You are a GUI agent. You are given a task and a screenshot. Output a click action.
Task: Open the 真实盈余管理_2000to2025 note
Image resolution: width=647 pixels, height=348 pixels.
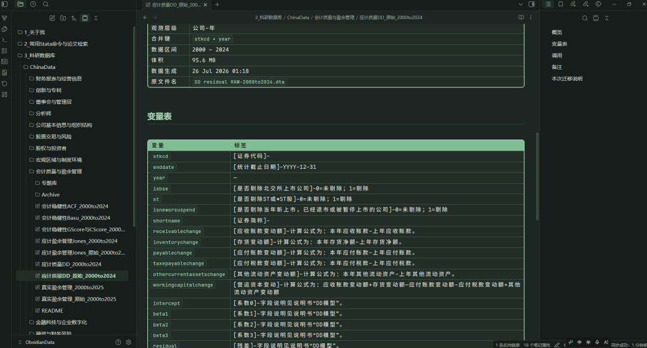pyautogui.click(x=72, y=288)
